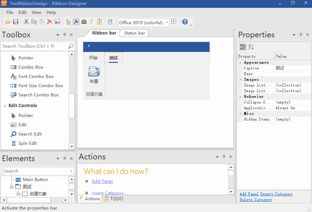Switch to the Status bar tab
The image size is (312, 212).
134,33
